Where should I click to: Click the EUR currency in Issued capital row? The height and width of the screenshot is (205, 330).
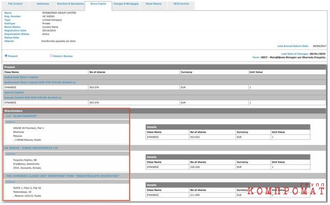pyautogui.click(x=183, y=103)
